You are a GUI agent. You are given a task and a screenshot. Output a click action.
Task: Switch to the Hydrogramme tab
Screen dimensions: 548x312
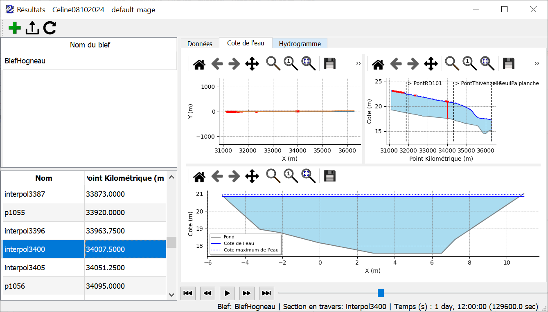[x=300, y=43]
